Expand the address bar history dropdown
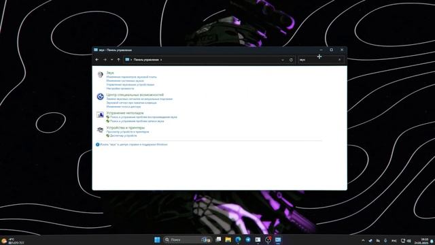This screenshot has width=435, height=245. coord(283,60)
